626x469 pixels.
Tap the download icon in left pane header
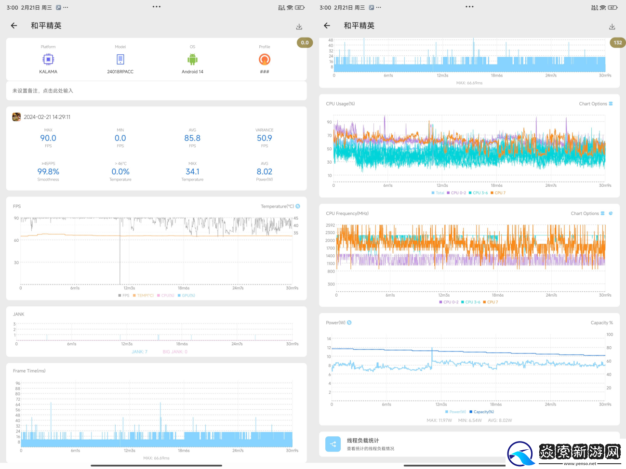[x=299, y=26]
